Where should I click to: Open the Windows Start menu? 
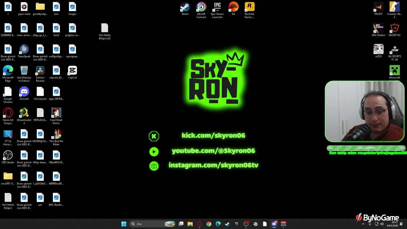coord(124,224)
